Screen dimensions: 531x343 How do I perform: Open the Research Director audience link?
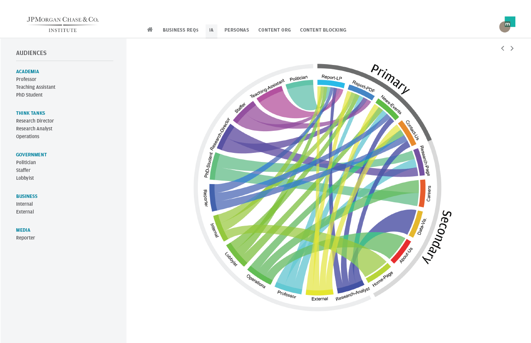click(35, 121)
